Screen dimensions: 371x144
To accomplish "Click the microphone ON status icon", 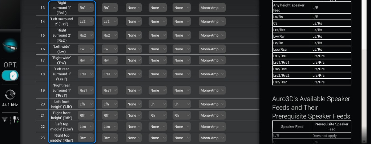I will click(x=15, y=119).
